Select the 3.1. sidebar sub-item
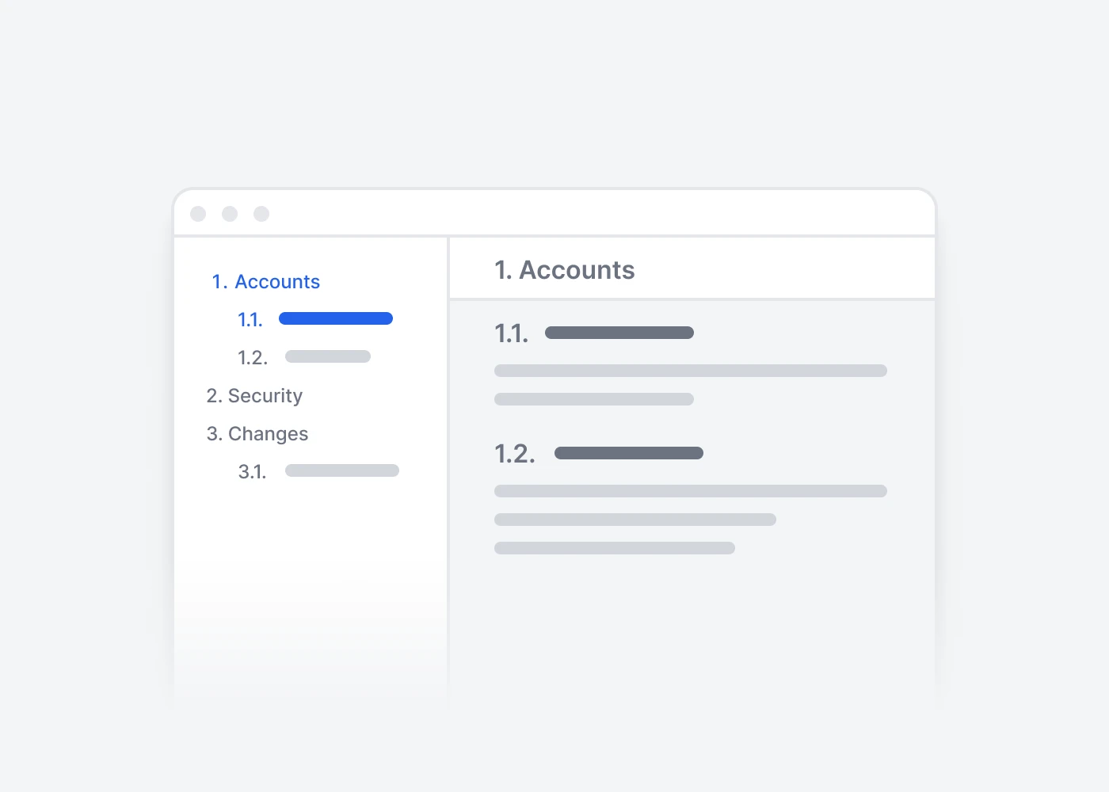1109x792 pixels. pyautogui.click(x=252, y=472)
